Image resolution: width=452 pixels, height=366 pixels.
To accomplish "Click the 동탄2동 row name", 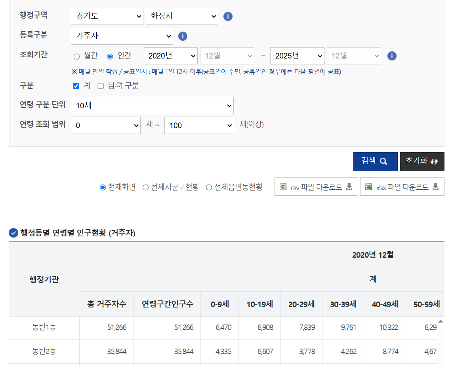I will [44, 351].
